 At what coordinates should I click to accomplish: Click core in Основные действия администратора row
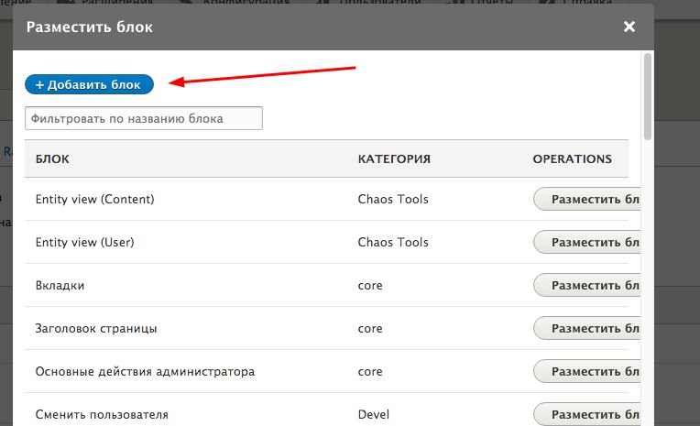[x=370, y=372]
